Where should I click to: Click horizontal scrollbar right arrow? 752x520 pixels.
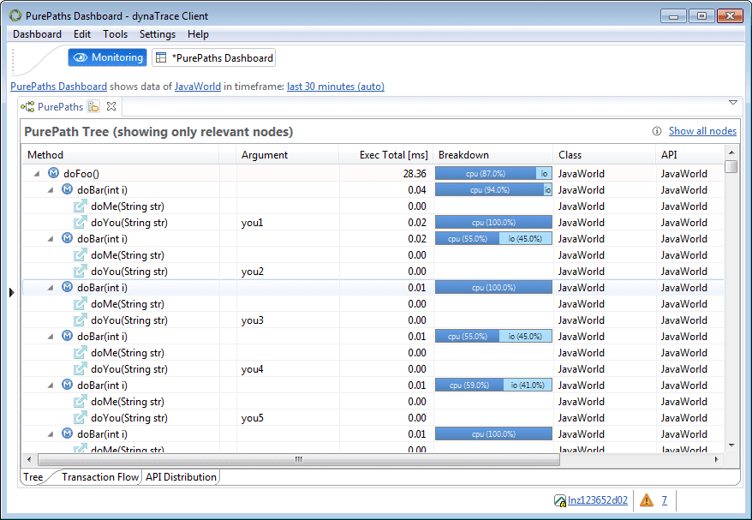[x=716, y=459]
